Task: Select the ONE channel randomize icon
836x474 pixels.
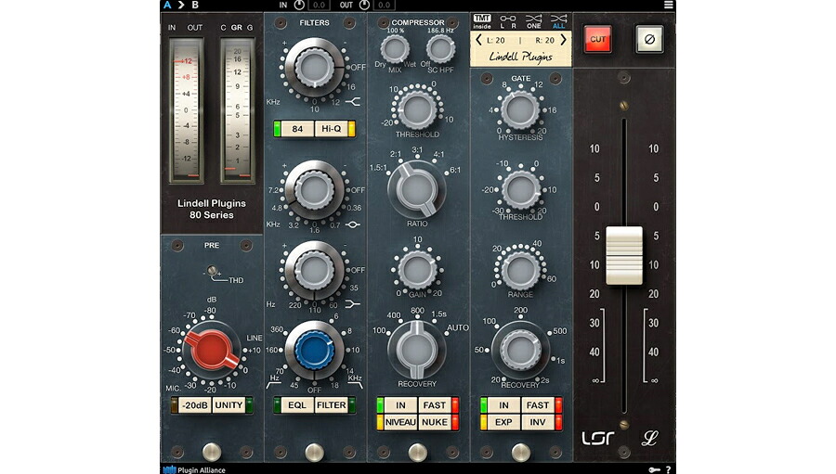Action: tap(533, 21)
